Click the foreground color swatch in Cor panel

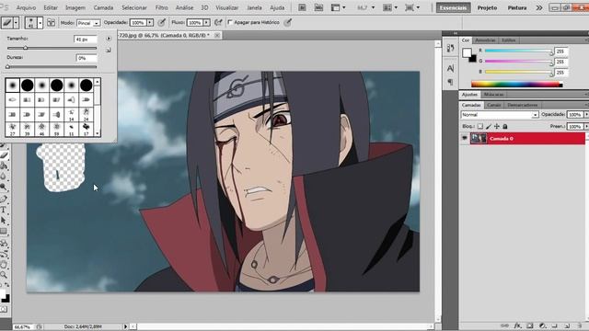click(467, 53)
